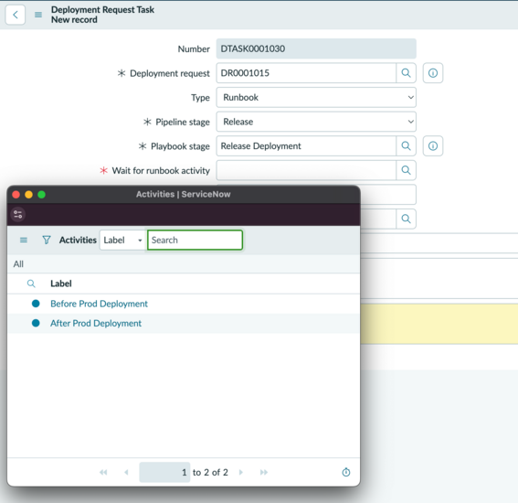Click the Number field label

click(194, 49)
